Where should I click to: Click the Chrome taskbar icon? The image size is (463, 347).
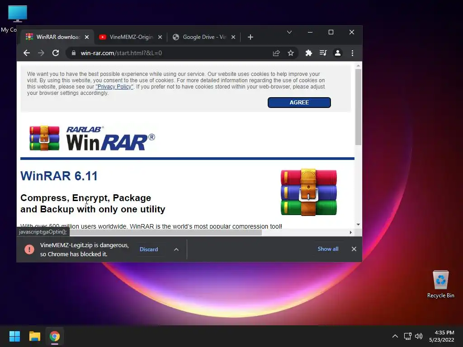coord(55,336)
